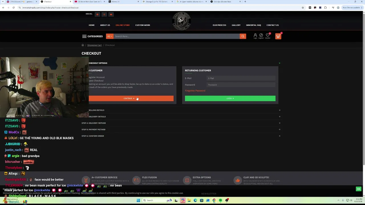The height and width of the screenshot is (205, 365).
Task: Reload the page in Chrome
Action: (x=13, y=8)
